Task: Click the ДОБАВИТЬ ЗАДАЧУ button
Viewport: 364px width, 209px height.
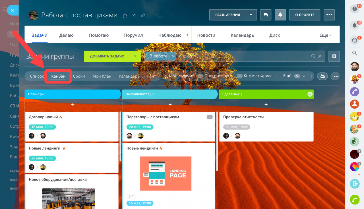Action: (107, 56)
